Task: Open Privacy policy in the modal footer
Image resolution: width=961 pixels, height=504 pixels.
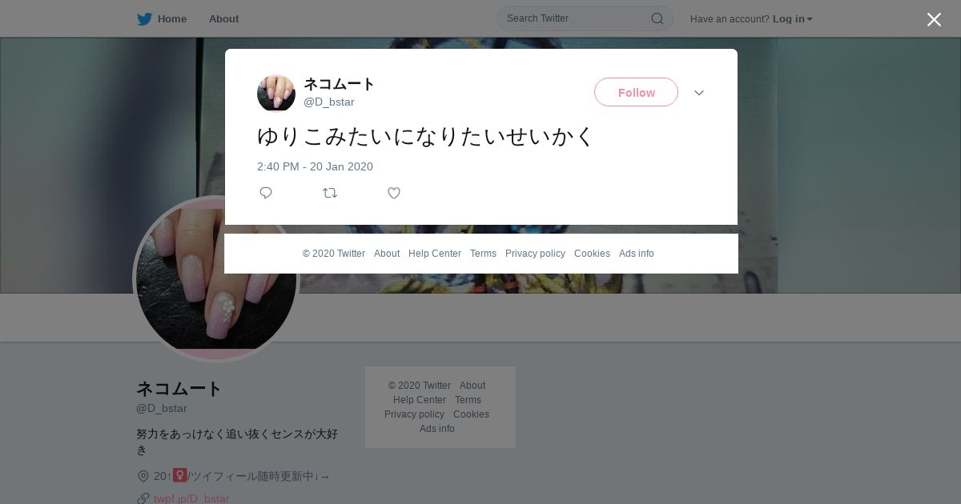Action: [535, 254]
